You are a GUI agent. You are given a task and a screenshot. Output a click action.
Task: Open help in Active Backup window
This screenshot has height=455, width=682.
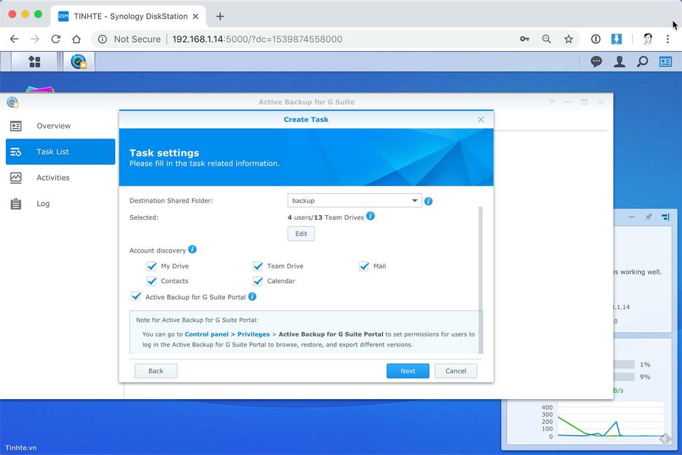point(551,102)
